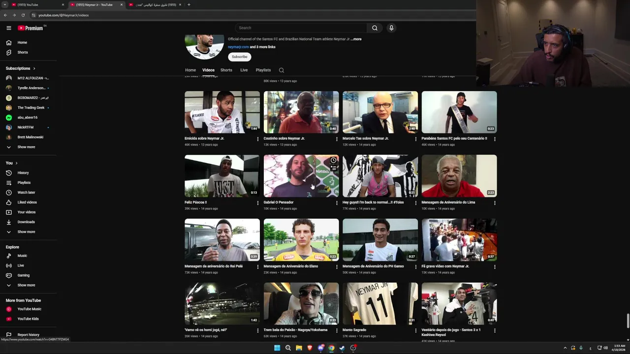Image resolution: width=630 pixels, height=354 pixels.
Task: Open Mensagem de aniversário do Rei Pelé thumbnail
Action: point(222,240)
